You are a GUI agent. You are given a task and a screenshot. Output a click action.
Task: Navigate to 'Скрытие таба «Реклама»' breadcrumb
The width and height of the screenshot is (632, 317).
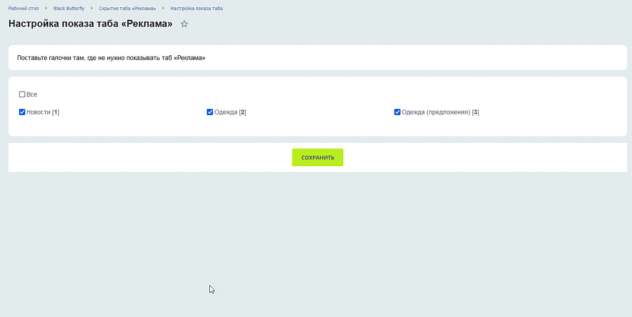coord(127,9)
